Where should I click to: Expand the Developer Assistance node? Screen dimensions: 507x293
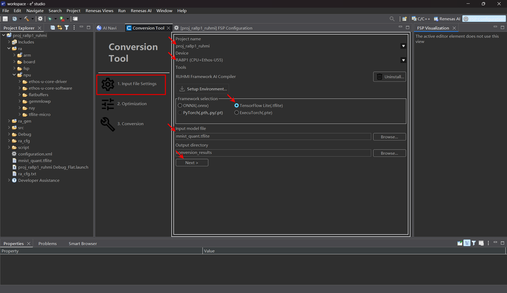pos(9,180)
